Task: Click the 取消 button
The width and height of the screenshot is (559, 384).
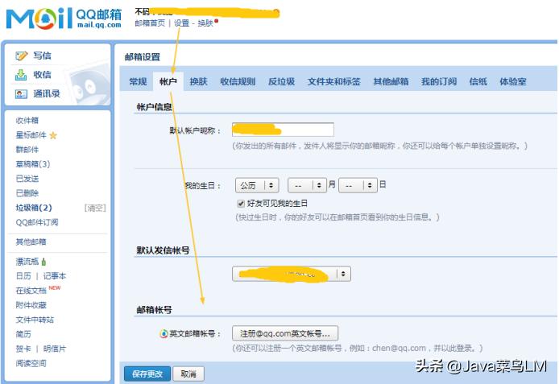Action: click(188, 374)
